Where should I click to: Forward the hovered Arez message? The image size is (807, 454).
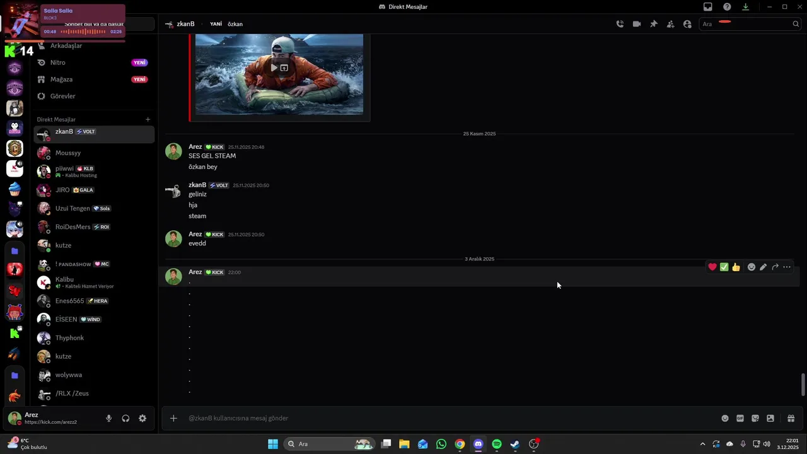pyautogui.click(x=775, y=267)
